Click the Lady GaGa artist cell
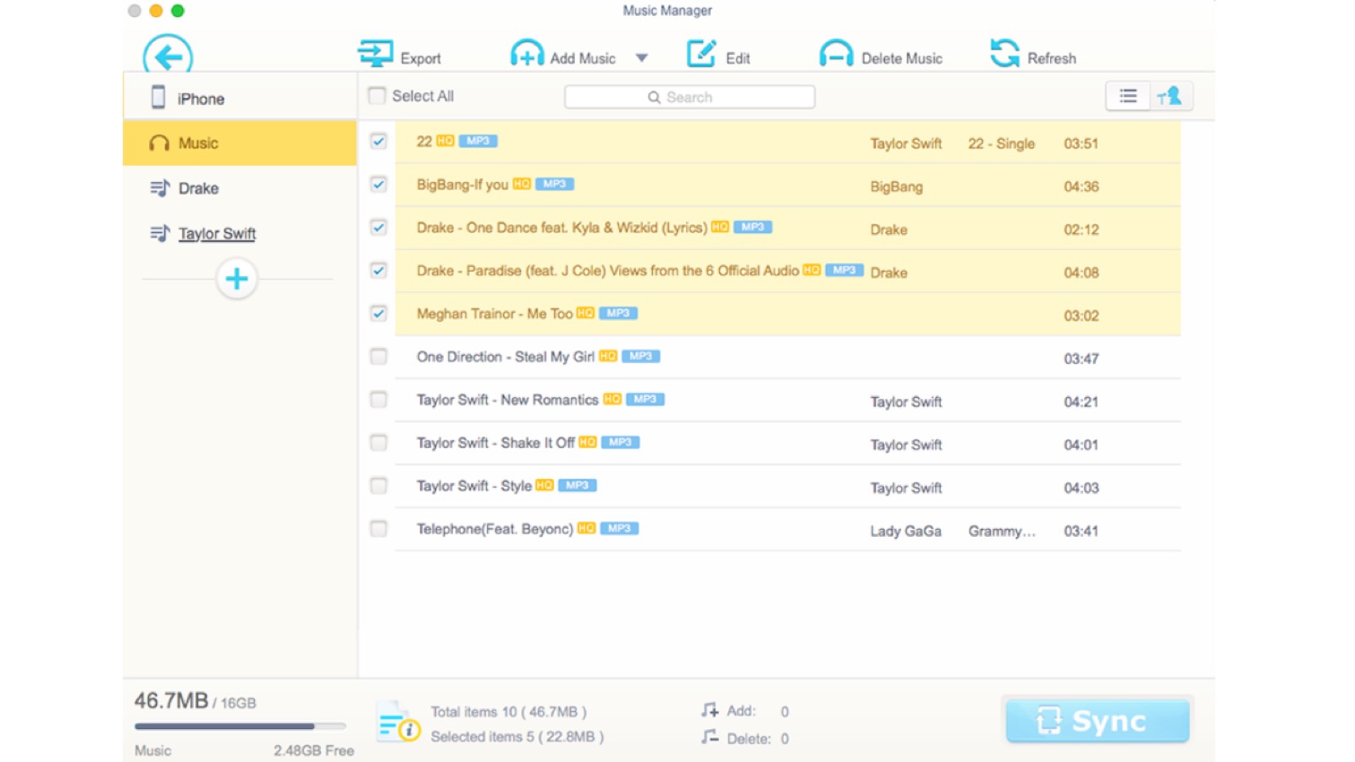Screen dimensions: 1355x762 (x=905, y=531)
